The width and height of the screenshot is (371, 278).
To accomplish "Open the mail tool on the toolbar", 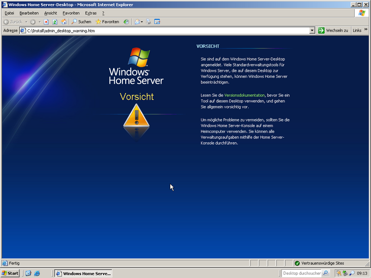I will click(138, 22).
